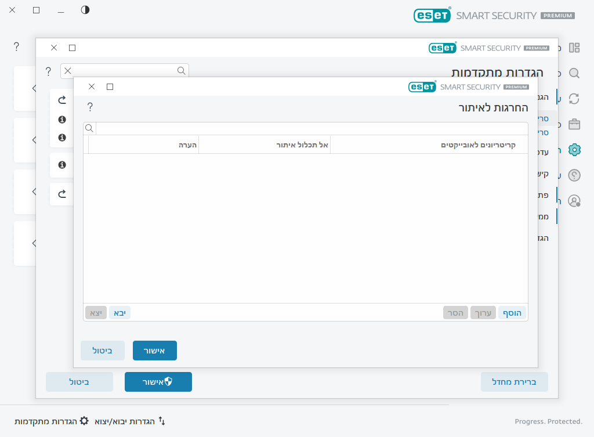Open Help and support sidebar icon
Image resolution: width=594 pixels, height=437 pixels.
pos(574,175)
